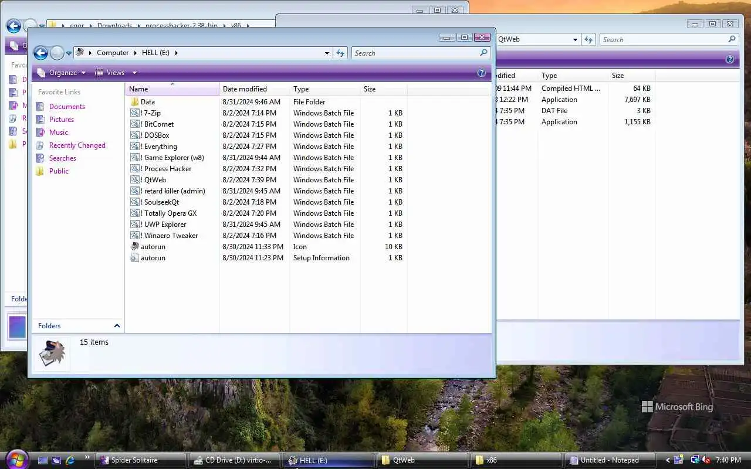Screen dimensions: 751x469
Task: Click the autorun Setup Information file icon
Action: pos(135,258)
